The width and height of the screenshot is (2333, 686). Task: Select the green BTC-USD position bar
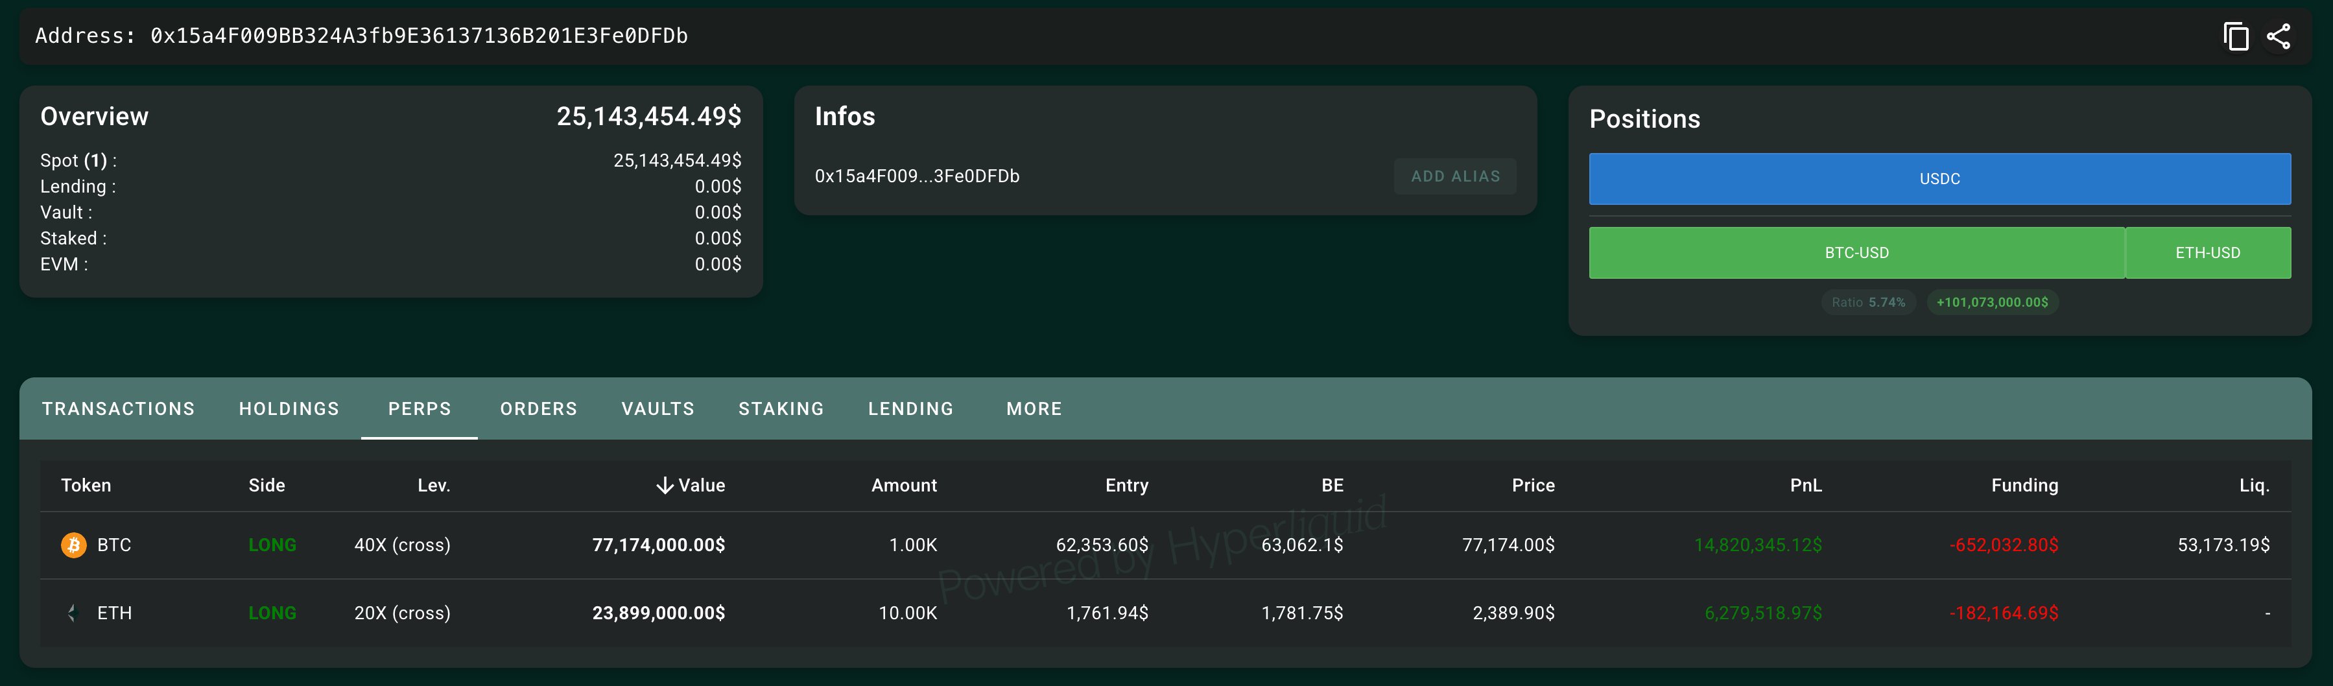coord(1856,253)
